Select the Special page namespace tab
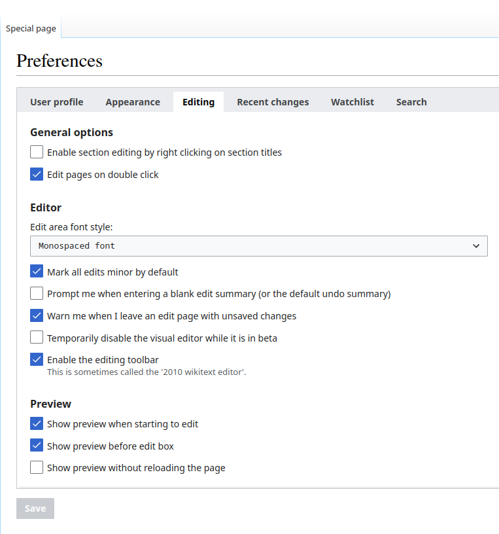This screenshot has width=499, height=534. 31,29
